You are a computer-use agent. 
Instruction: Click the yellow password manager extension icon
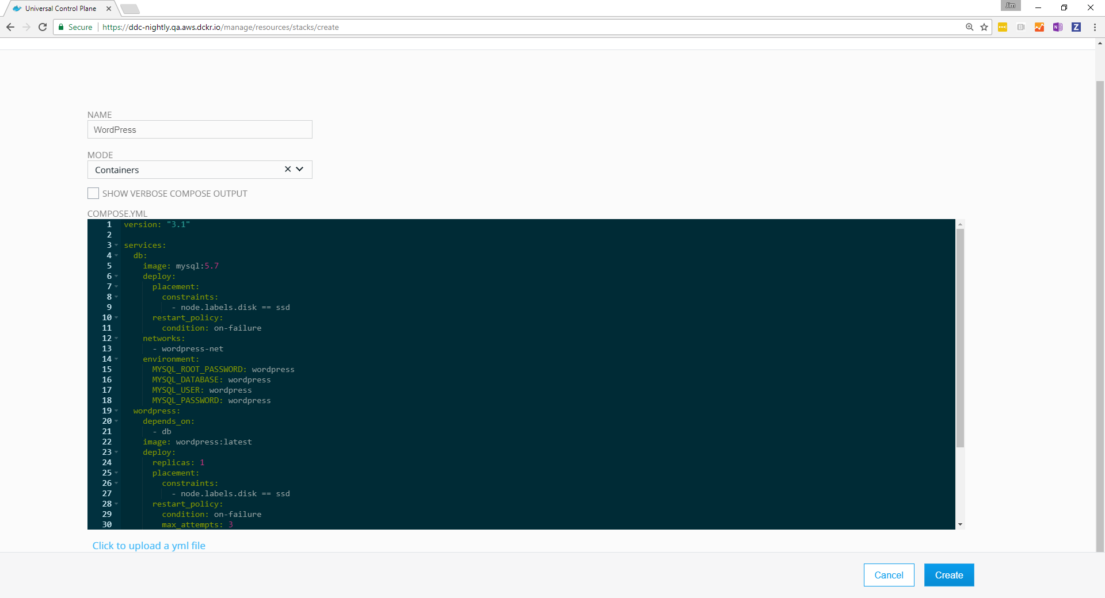click(1002, 27)
